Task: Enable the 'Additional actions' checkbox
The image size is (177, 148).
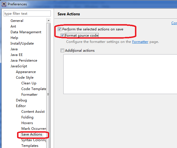Action: click(62, 50)
